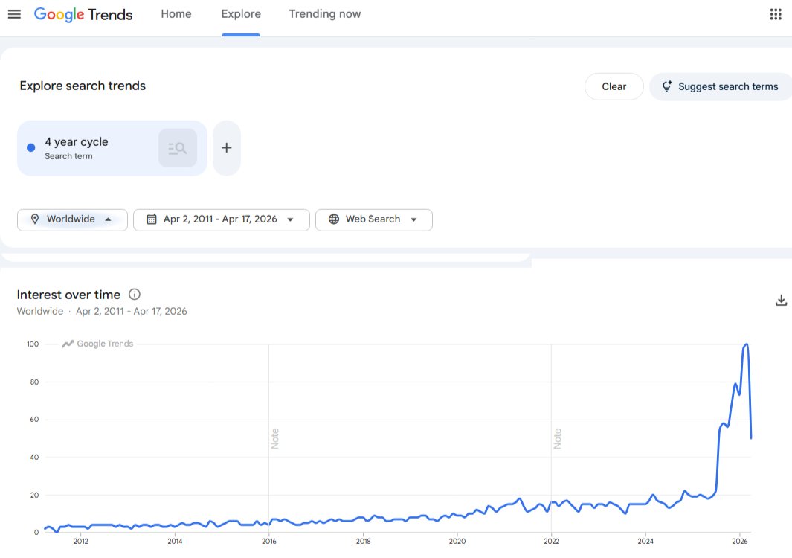The width and height of the screenshot is (792, 558).
Task: Expand the Worldwide location dropdown
Action: click(72, 219)
